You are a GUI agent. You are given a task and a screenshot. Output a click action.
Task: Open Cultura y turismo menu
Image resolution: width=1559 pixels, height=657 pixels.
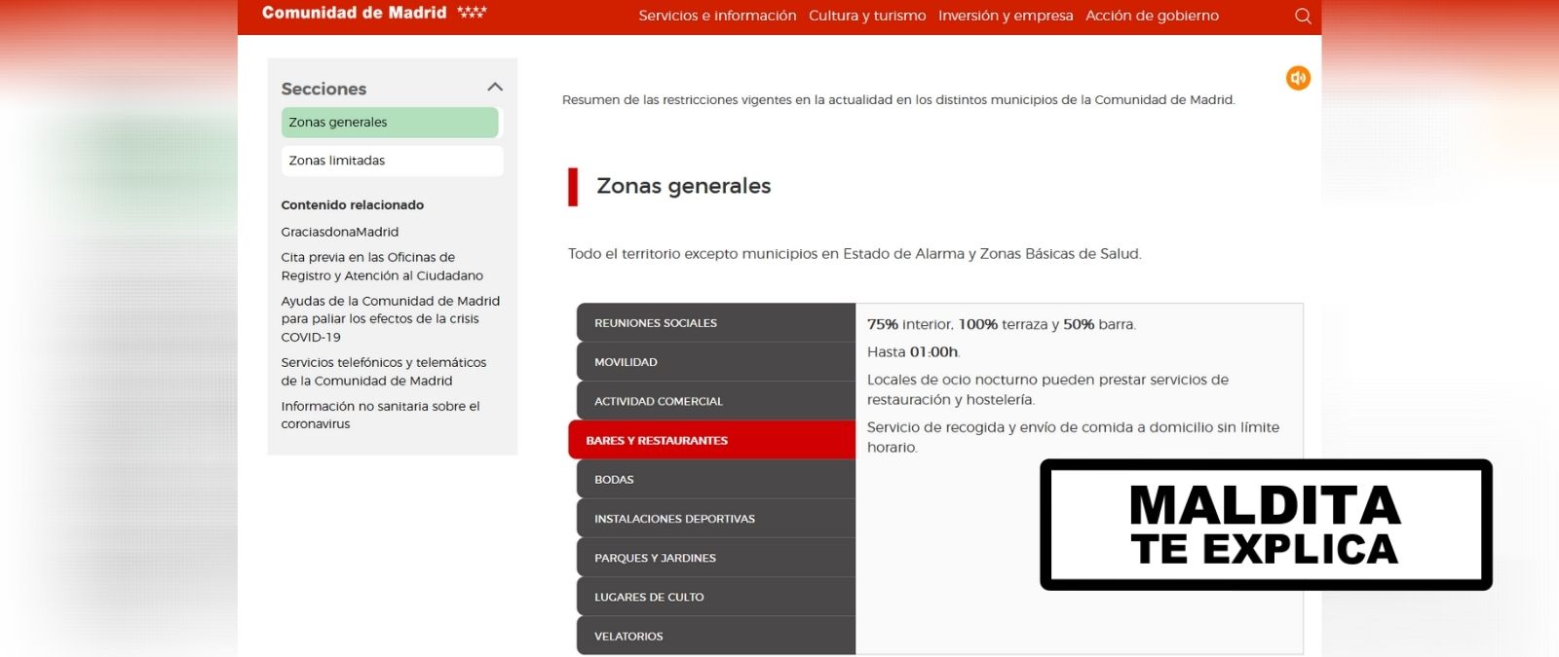(867, 17)
